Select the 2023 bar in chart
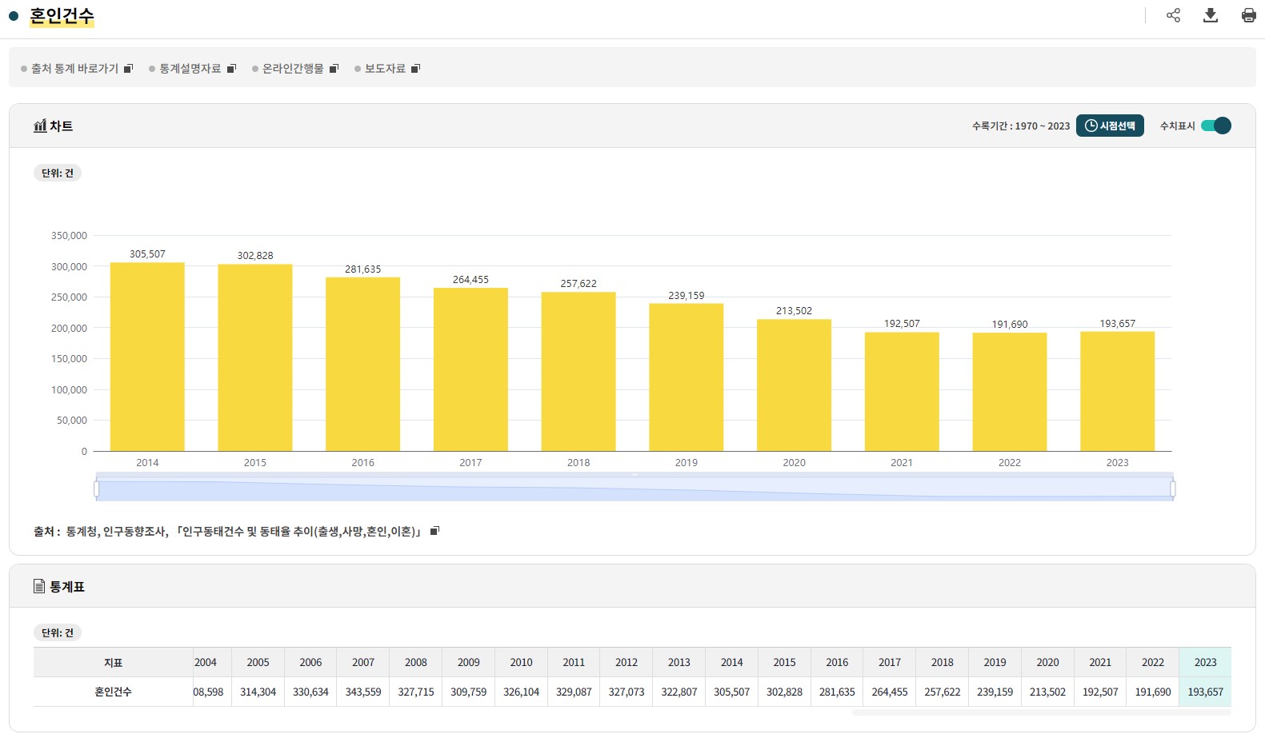 1118,391
